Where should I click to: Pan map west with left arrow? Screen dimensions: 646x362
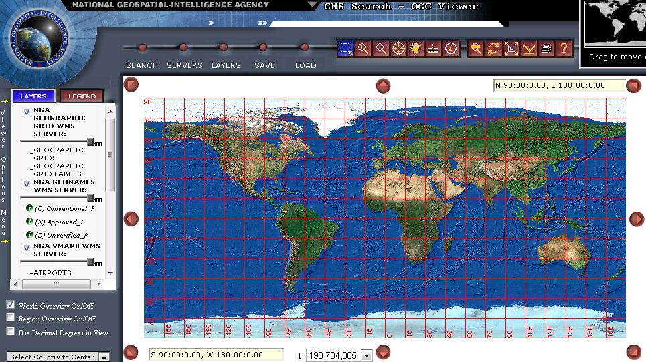click(131, 219)
